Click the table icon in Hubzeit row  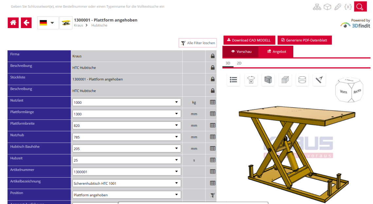pyautogui.click(x=213, y=160)
